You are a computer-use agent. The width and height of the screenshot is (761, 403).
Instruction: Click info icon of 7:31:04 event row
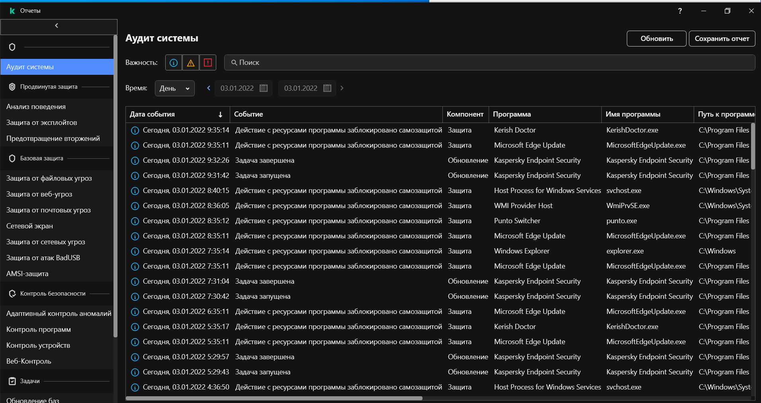135,282
